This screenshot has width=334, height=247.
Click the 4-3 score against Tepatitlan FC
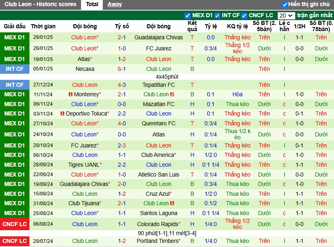pyautogui.click(x=122, y=85)
